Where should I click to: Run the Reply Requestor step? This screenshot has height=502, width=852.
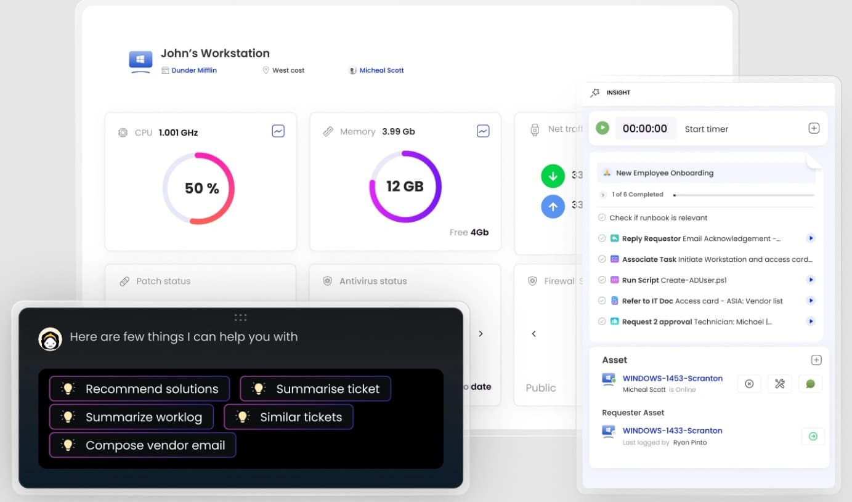click(x=811, y=238)
